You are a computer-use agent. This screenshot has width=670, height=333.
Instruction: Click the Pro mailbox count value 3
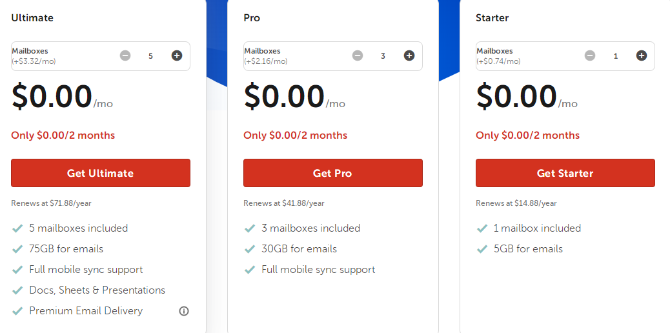pos(383,56)
